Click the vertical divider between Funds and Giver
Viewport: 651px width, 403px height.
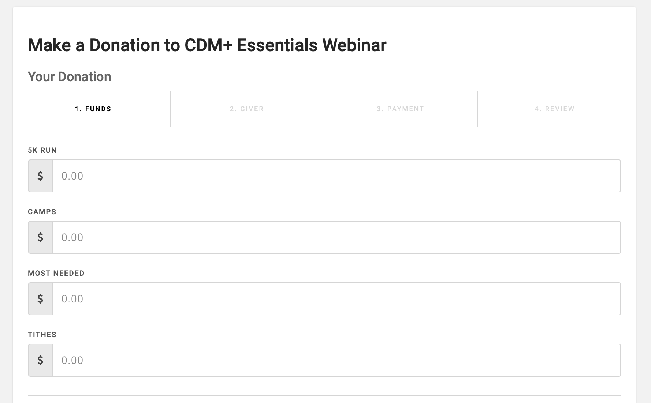pyautogui.click(x=170, y=109)
